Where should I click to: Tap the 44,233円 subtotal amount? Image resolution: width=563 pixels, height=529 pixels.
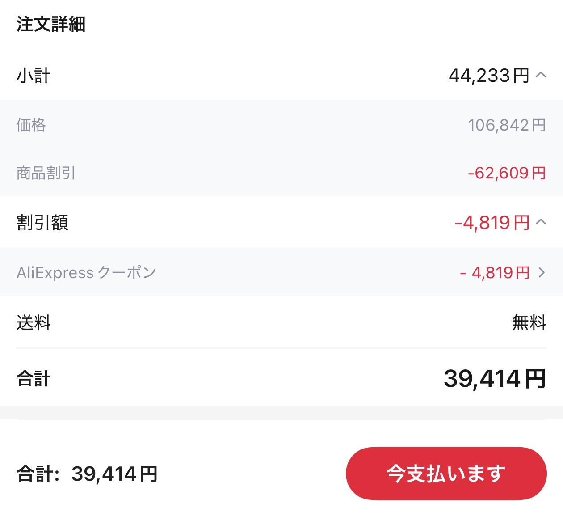pyautogui.click(x=489, y=76)
